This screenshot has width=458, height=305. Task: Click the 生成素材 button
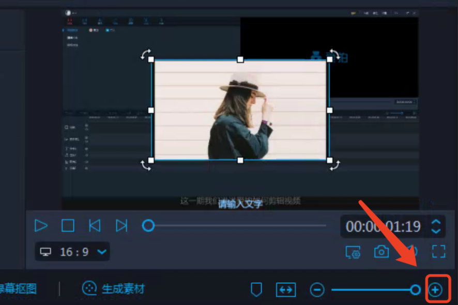click(x=113, y=290)
